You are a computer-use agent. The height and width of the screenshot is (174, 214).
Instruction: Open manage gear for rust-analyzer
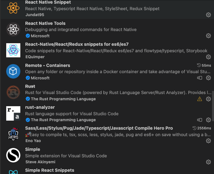click(x=208, y=120)
